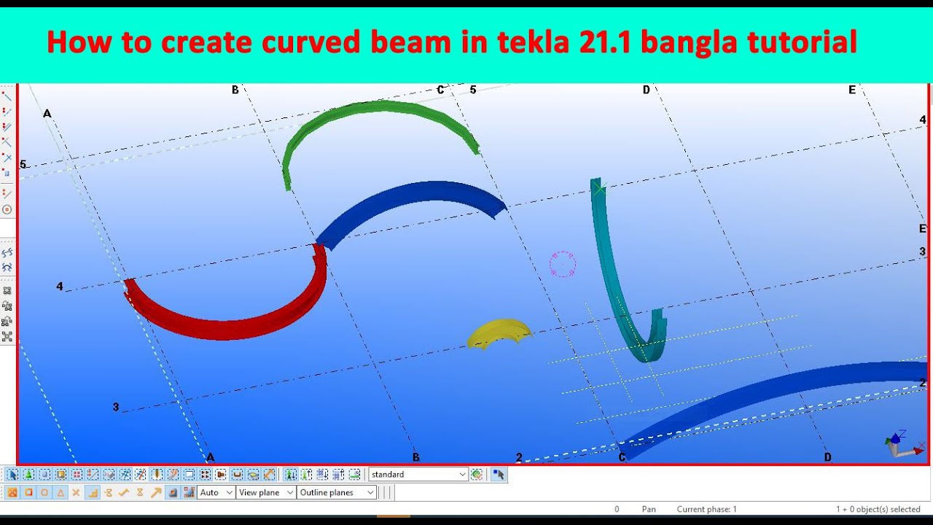This screenshot has height=525, width=933.
Task: Enable snap to midpoints triangle icon
Action: (60, 492)
